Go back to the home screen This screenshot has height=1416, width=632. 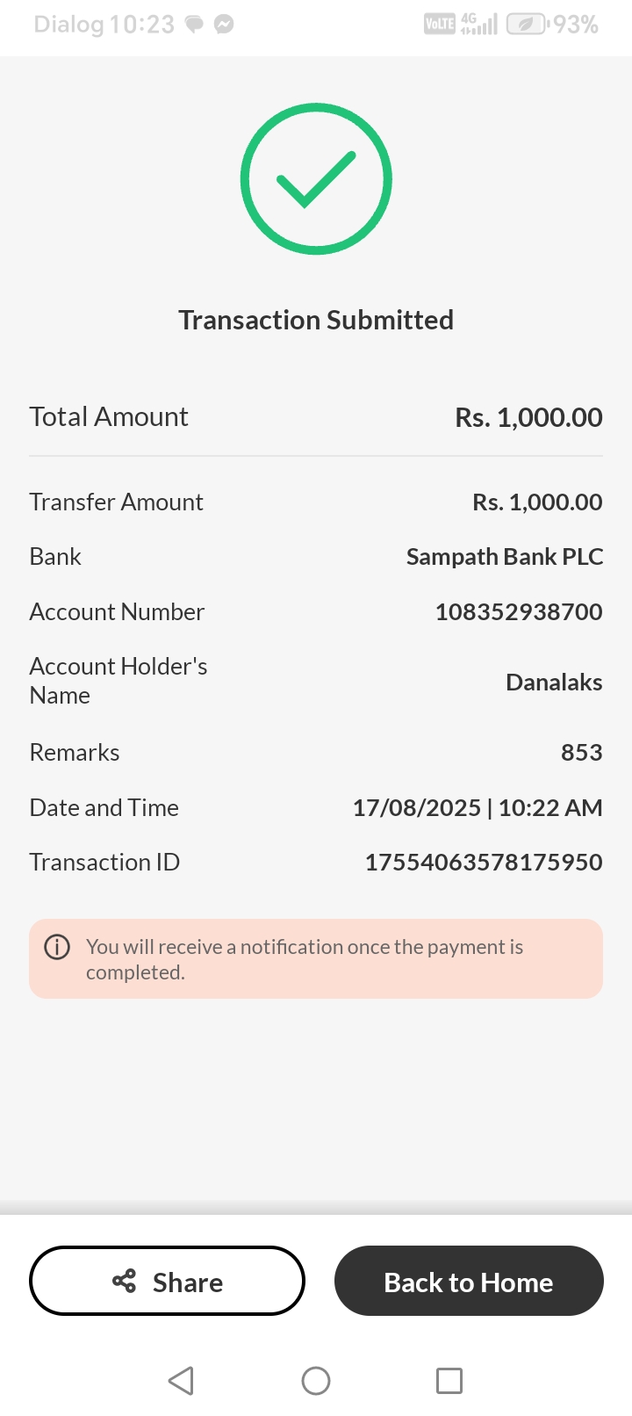click(x=469, y=1282)
